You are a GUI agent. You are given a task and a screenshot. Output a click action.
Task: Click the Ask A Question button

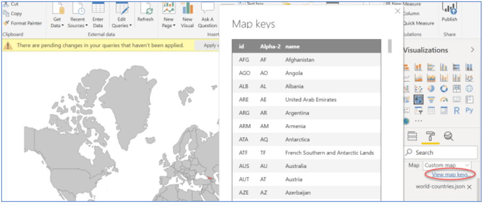[208, 14]
